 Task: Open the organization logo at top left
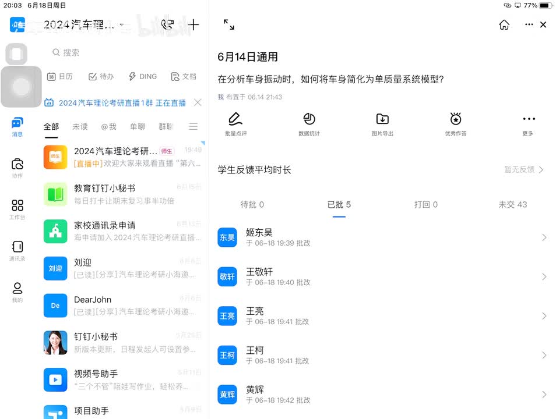17,24
